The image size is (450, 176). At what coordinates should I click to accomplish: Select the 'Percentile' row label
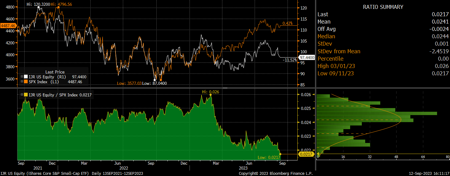click(331, 58)
